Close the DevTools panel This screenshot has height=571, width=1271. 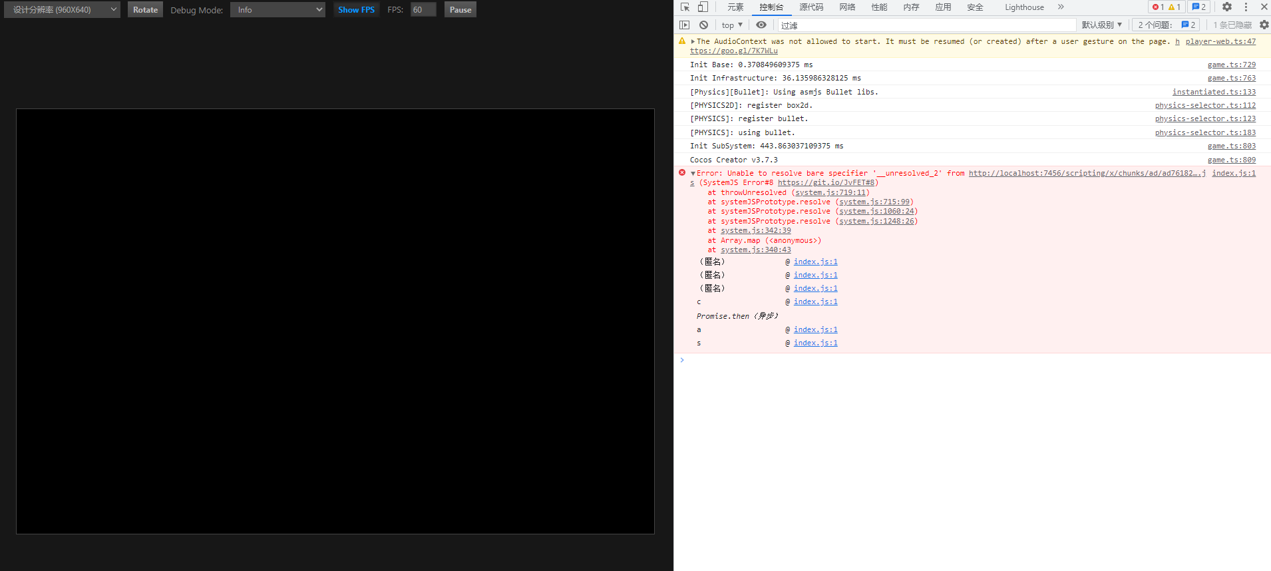[1264, 7]
